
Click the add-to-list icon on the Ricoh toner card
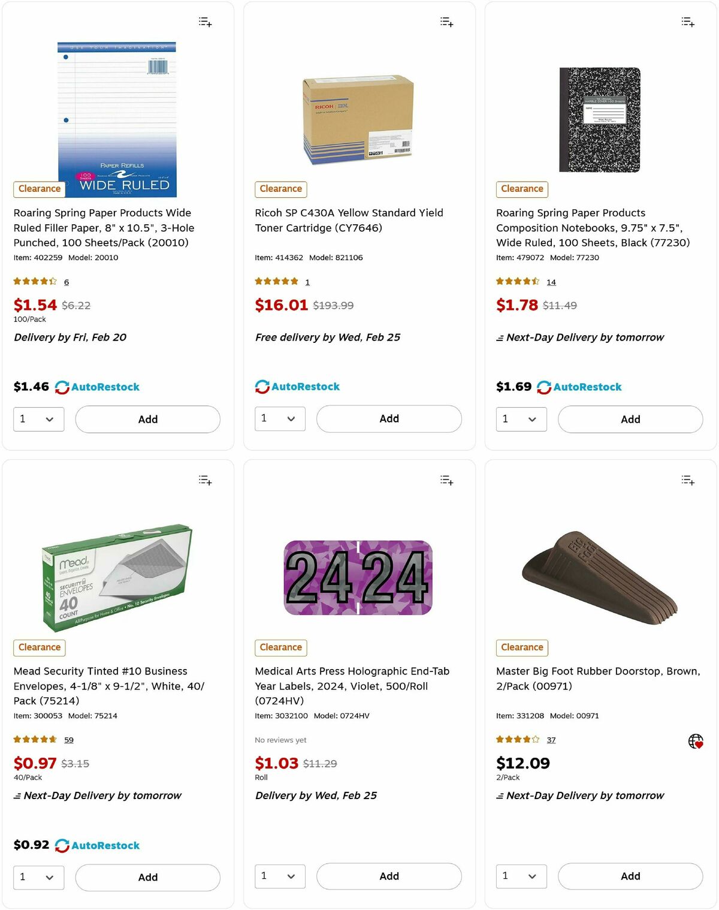tap(446, 22)
